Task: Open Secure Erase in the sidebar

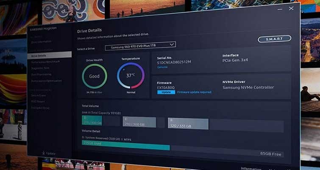Action: (38, 95)
